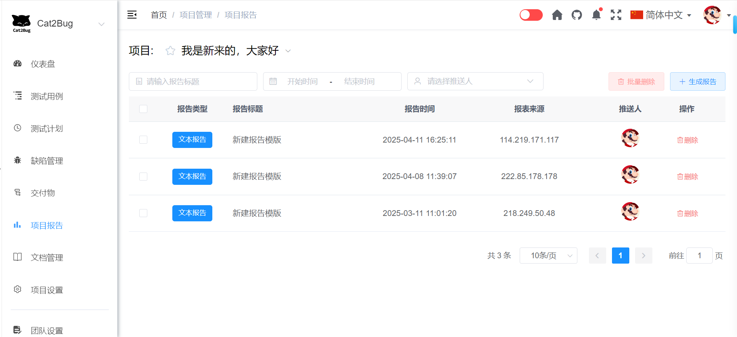Enter fullscreen with the expand icon
737x337 pixels.
pos(616,15)
